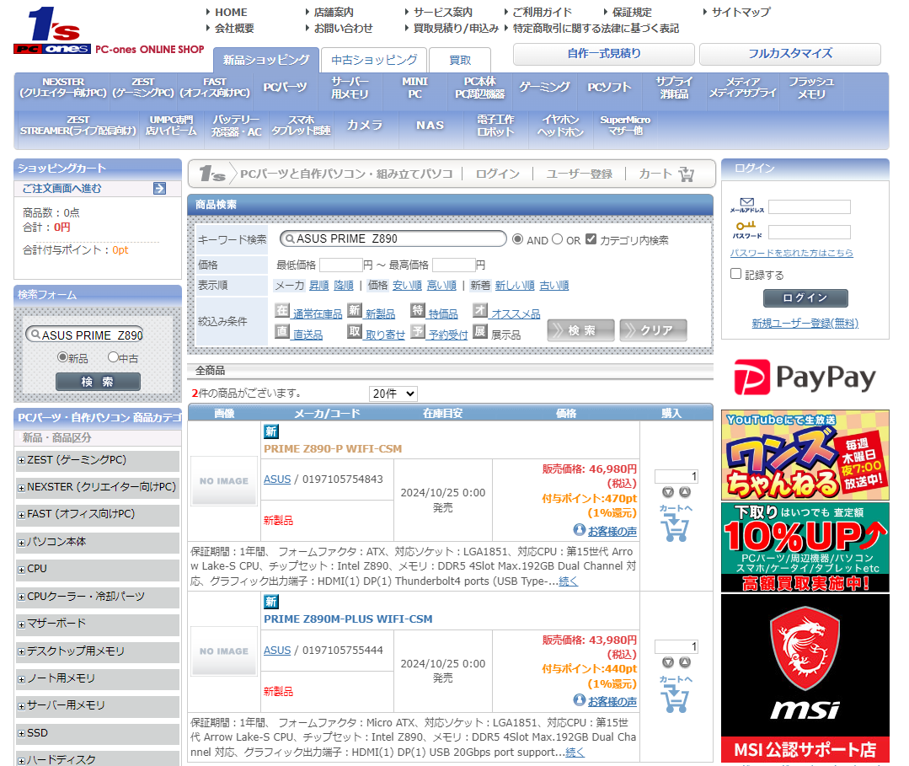The image size is (909, 766).
Task: Click NO IMAGE thumbnail of PRIME Z890M-PLUS WIFI-CSM
Action: point(224,651)
